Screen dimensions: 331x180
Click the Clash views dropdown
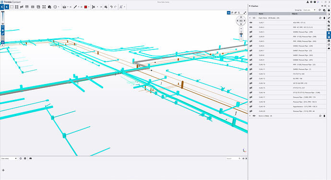pos(9,158)
